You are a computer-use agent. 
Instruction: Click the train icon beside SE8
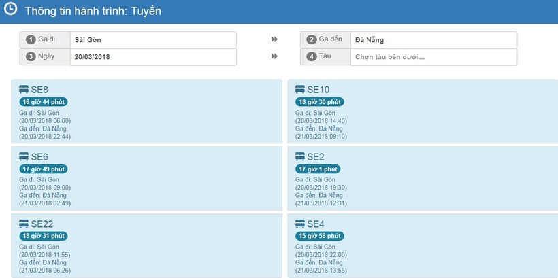[x=24, y=90]
